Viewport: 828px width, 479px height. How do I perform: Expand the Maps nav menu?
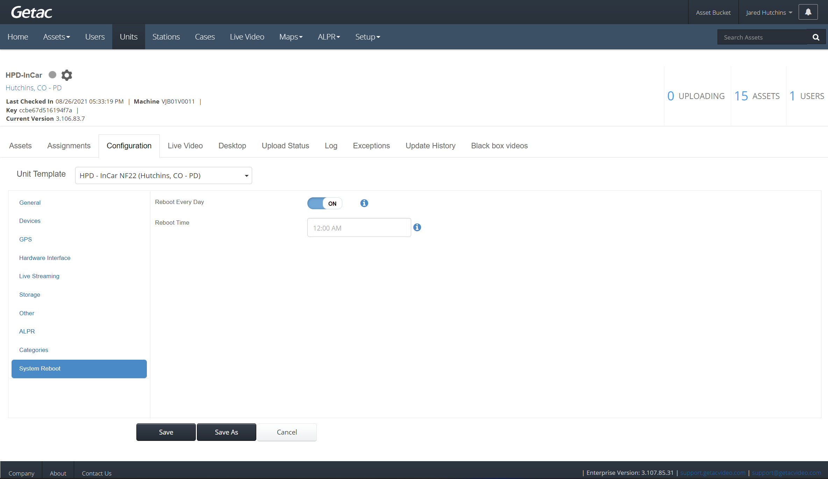coord(291,37)
